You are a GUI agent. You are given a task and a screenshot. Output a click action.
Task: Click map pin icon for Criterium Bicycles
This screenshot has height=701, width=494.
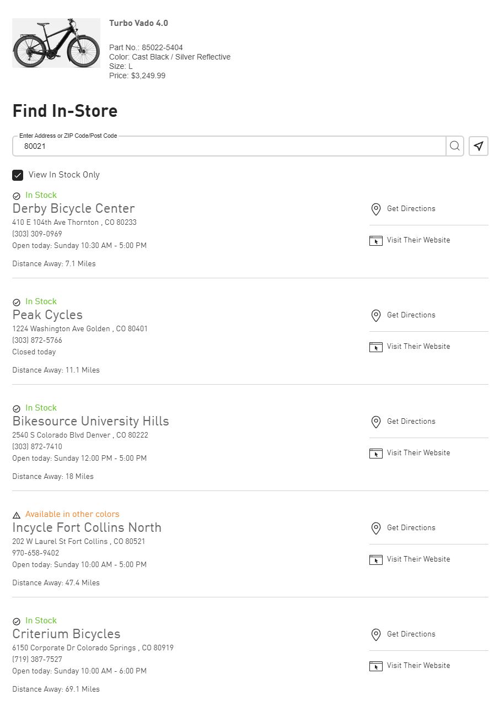376,634
